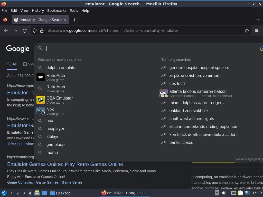Click the GBA Emulator suggestion icon

tap(41, 100)
